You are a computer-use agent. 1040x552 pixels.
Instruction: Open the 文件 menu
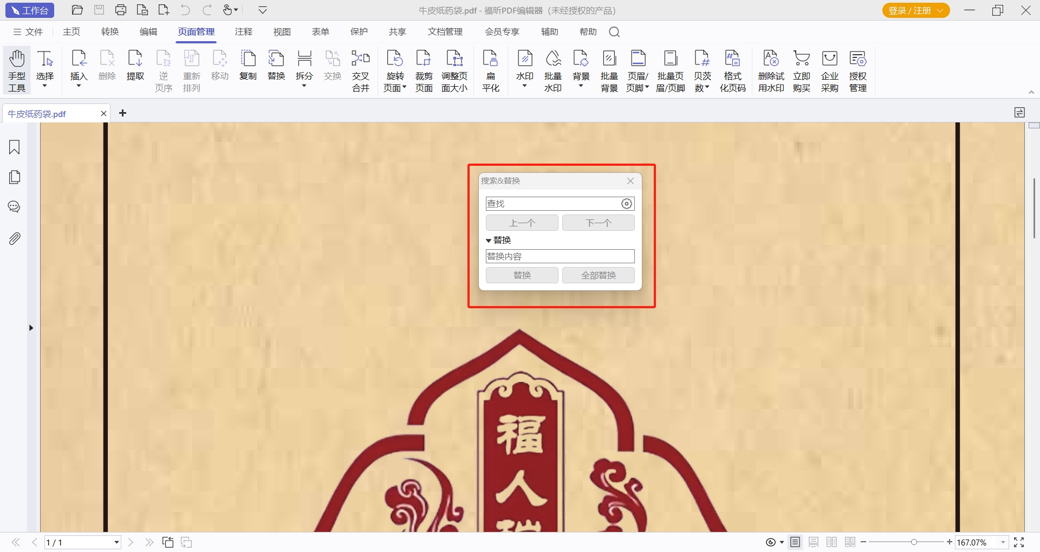(28, 32)
